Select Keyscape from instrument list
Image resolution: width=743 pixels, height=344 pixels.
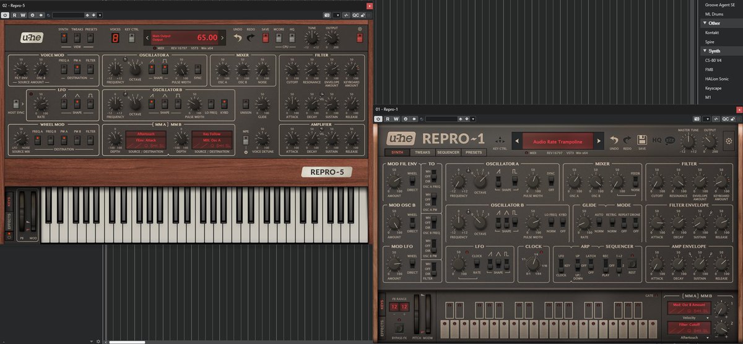click(x=713, y=88)
